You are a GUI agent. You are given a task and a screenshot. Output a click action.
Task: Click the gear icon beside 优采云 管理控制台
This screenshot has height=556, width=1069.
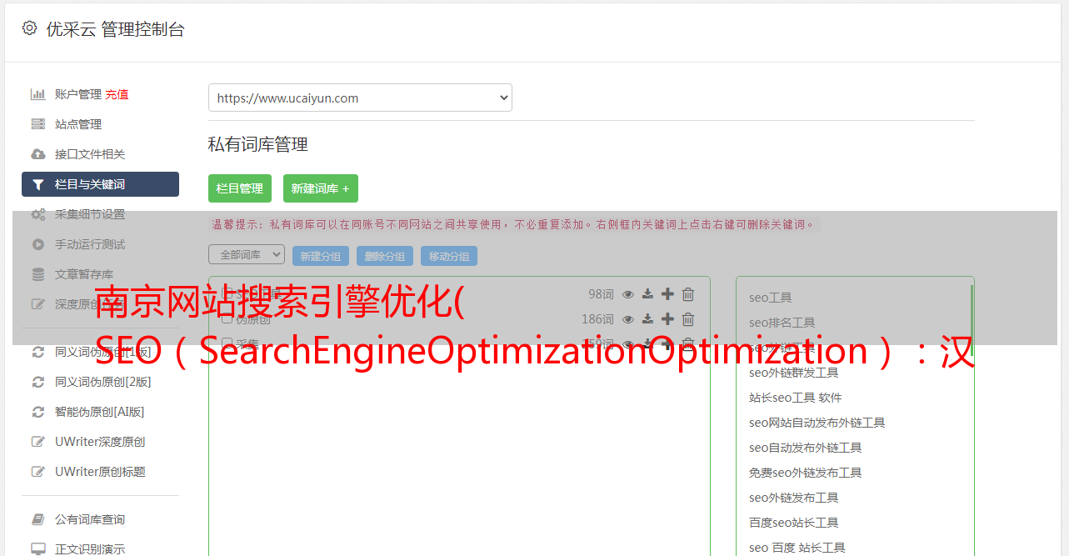(x=30, y=28)
